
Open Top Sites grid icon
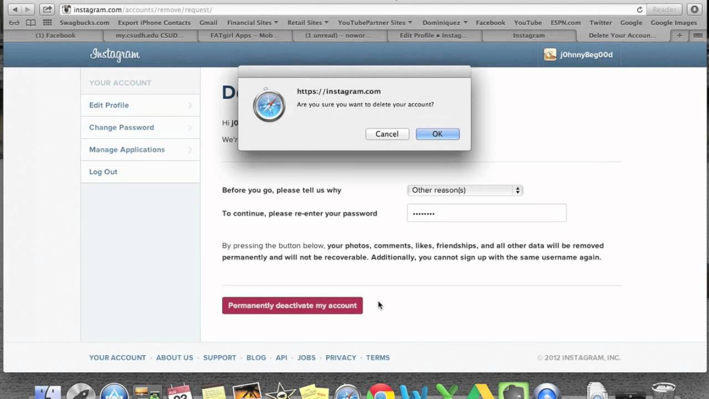(x=47, y=23)
